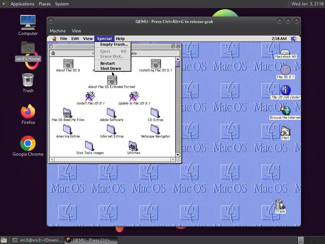This screenshot has width=325, height=244.
Task: Switch to the vm3 terminal taskbar entry
Action: pyautogui.click(x=37, y=240)
